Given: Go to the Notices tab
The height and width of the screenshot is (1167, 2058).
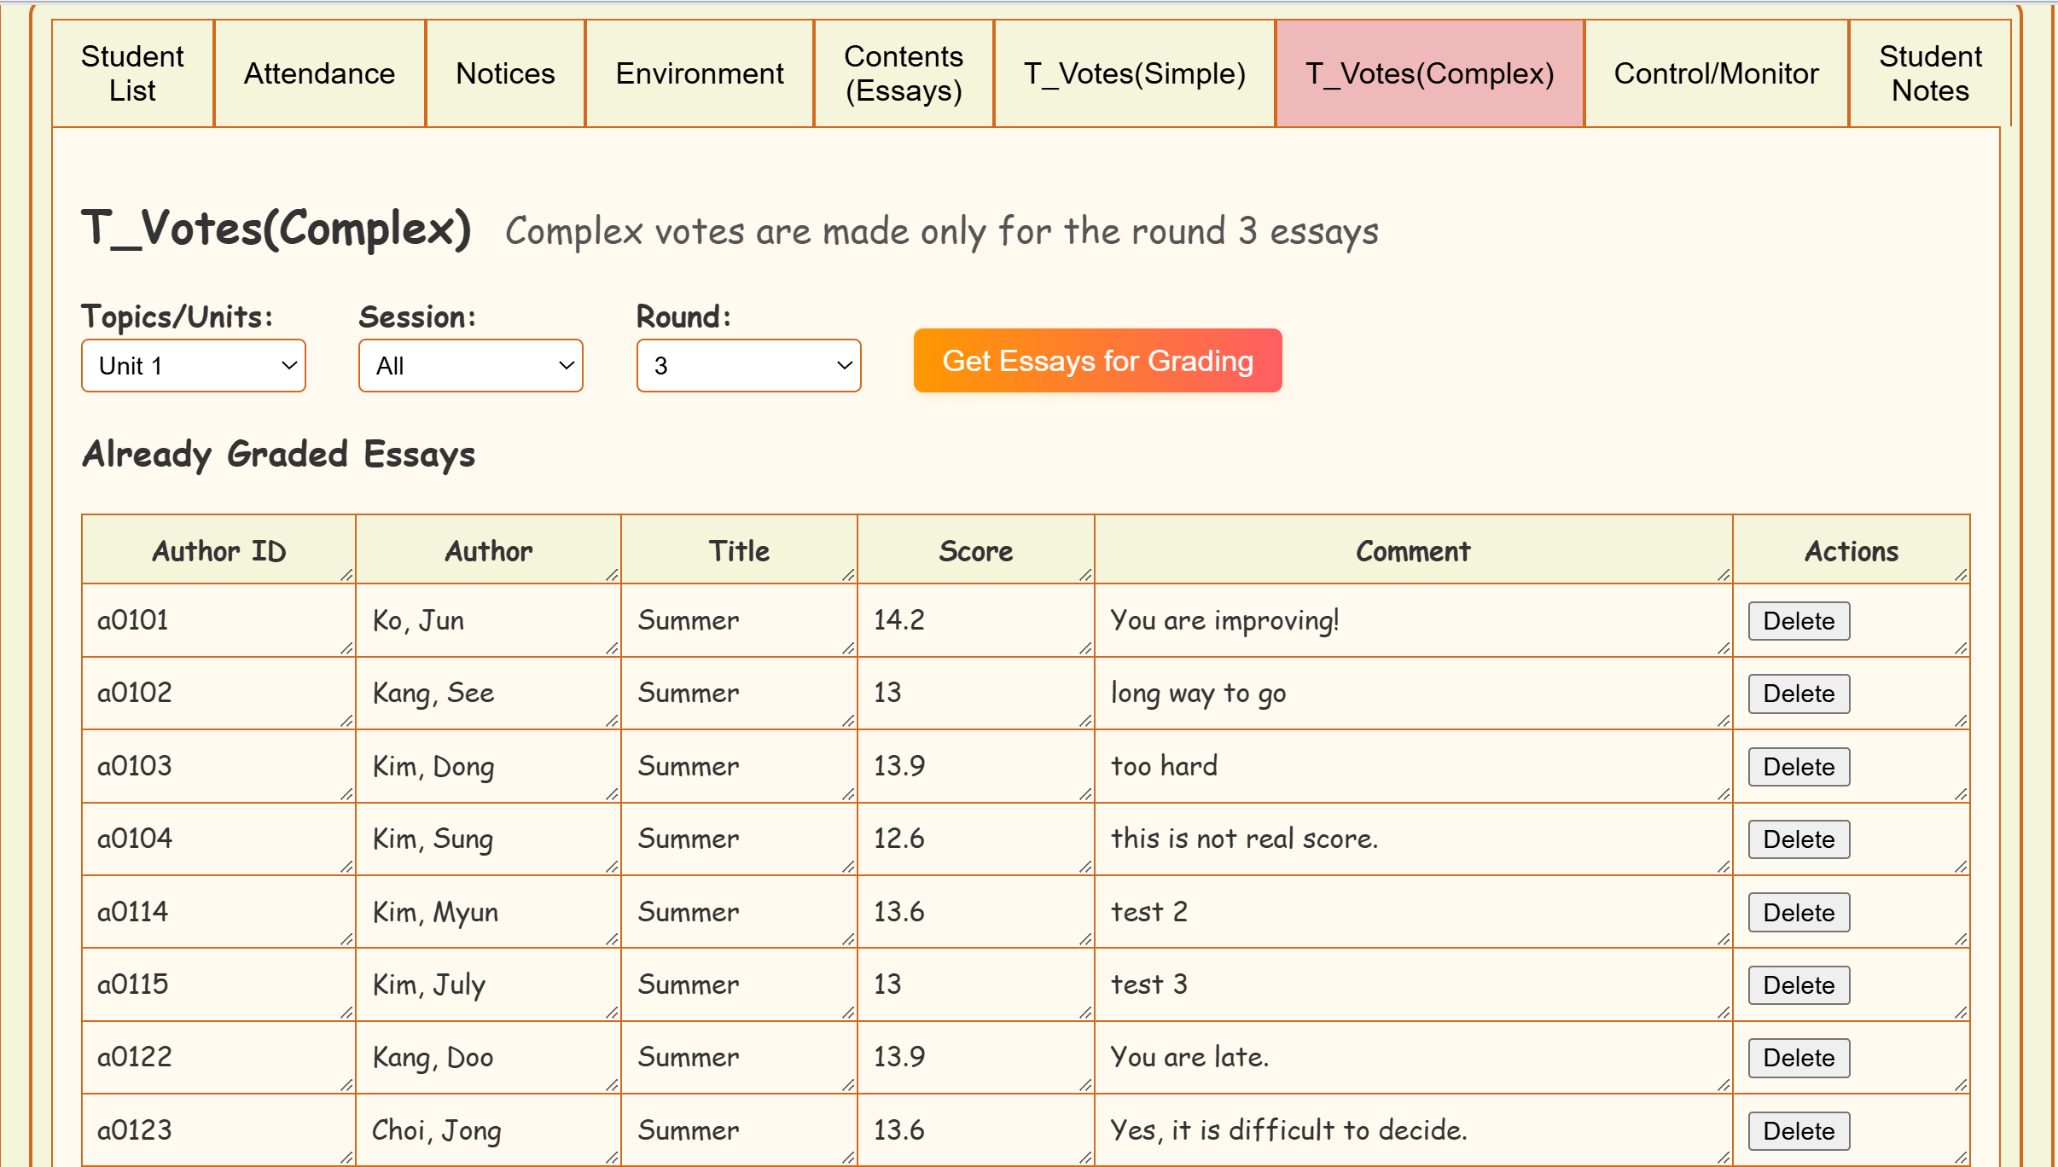Looking at the screenshot, I should (x=505, y=73).
